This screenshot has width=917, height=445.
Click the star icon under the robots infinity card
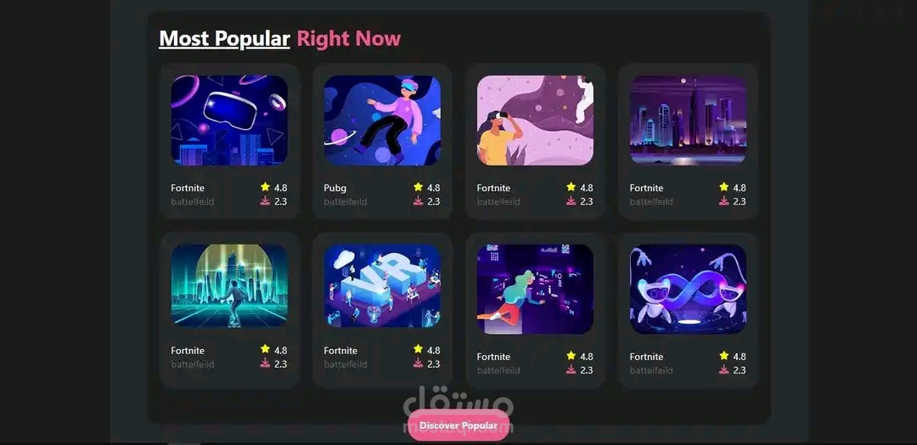724,356
